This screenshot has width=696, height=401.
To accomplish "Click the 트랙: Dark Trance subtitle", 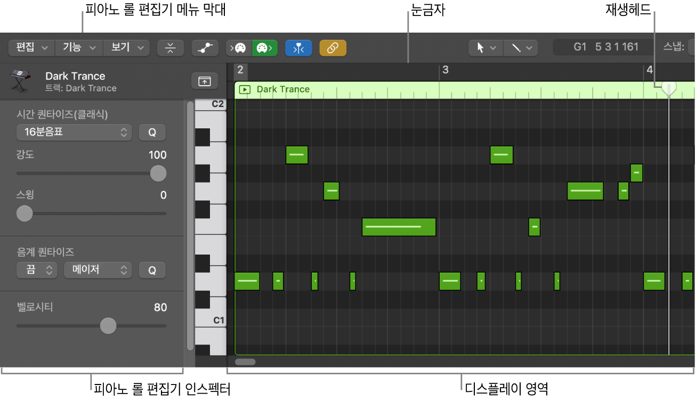I will point(81,88).
